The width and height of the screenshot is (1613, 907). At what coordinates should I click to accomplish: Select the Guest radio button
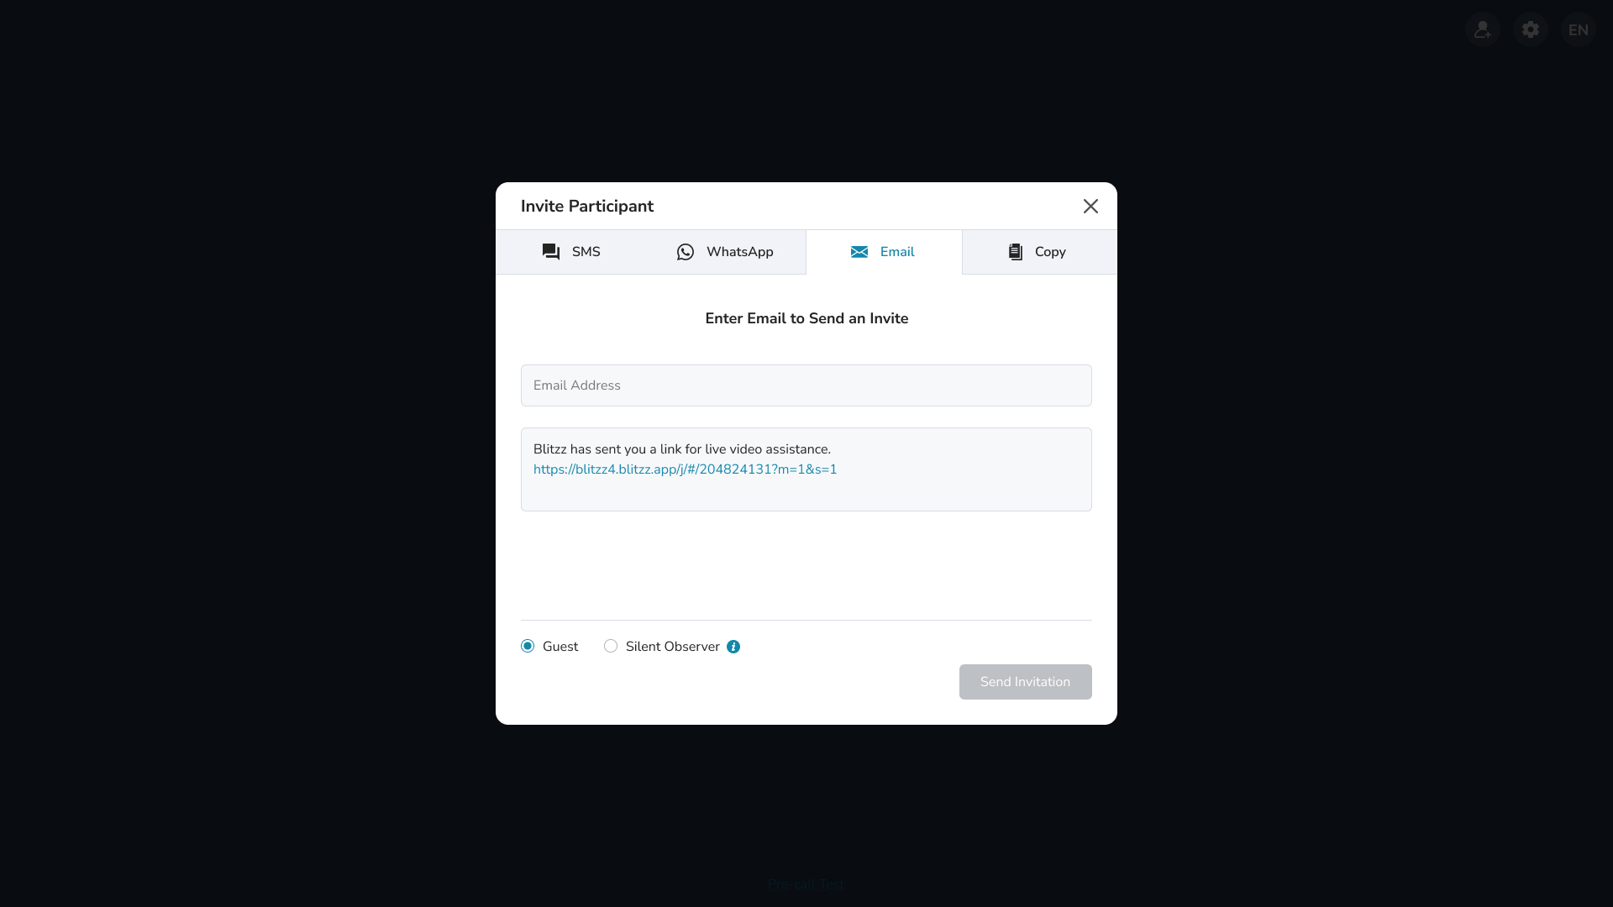[528, 646]
